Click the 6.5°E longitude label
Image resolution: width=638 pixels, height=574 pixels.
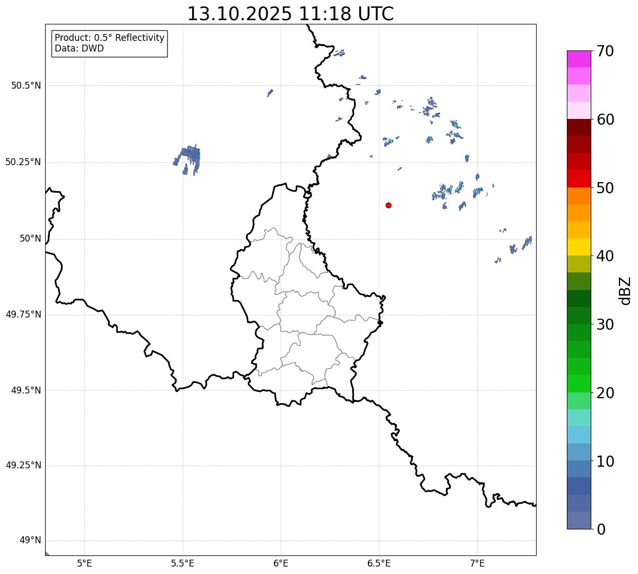[x=379, y=563]
